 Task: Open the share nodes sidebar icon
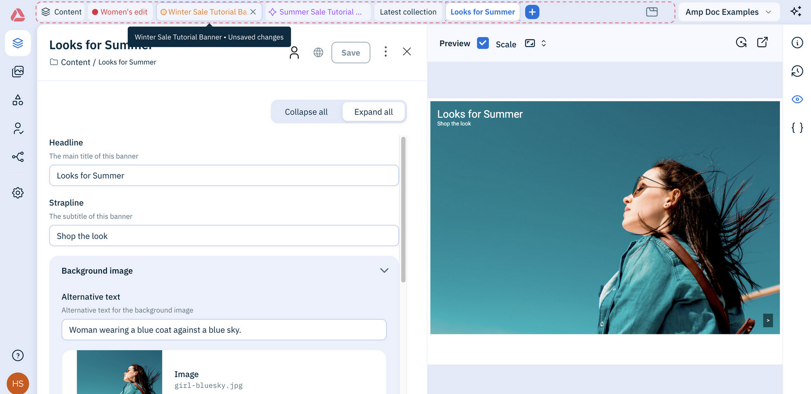(18, 157)
